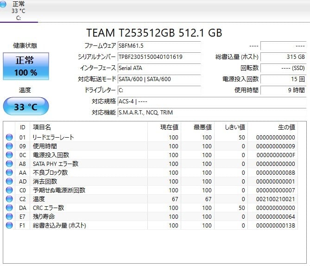The width and height of the screenshot is (310, 266).
Task: Select the 残り寿命 attribute name
Action: coord(44,216)
